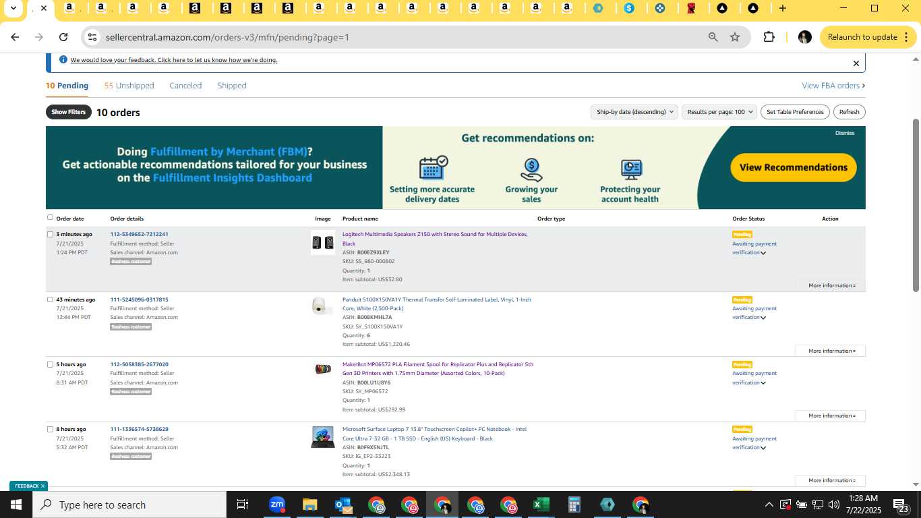Expand payment verification status for Panduit order
The image size is (921, 518).
click(754, 313)
